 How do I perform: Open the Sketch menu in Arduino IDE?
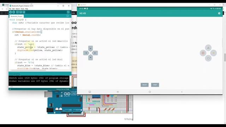(18, 9)
